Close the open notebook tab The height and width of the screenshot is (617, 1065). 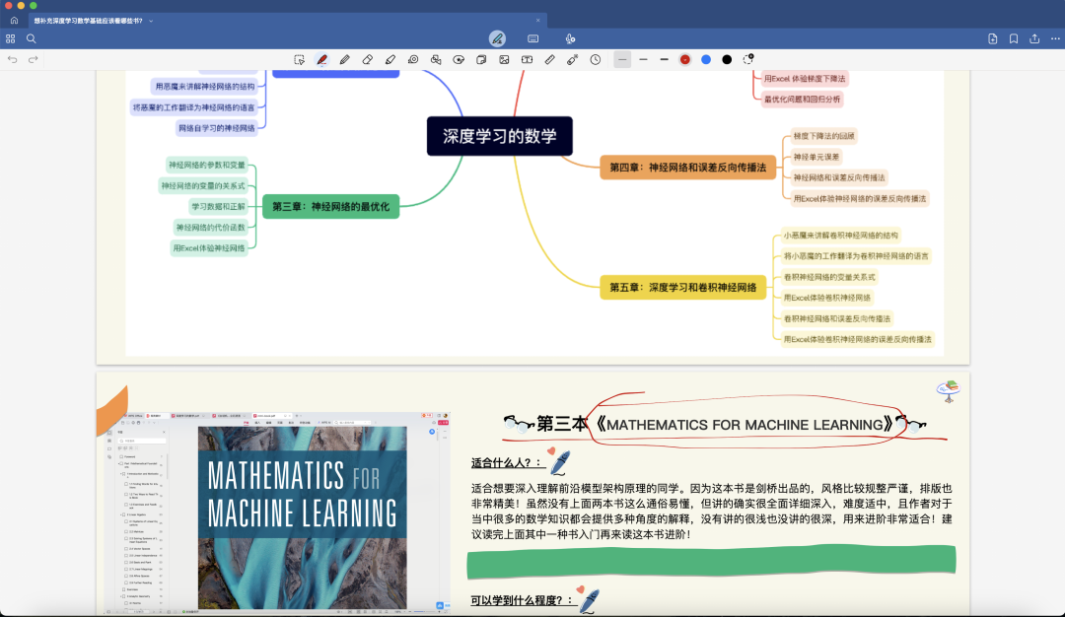pos(538,21)
